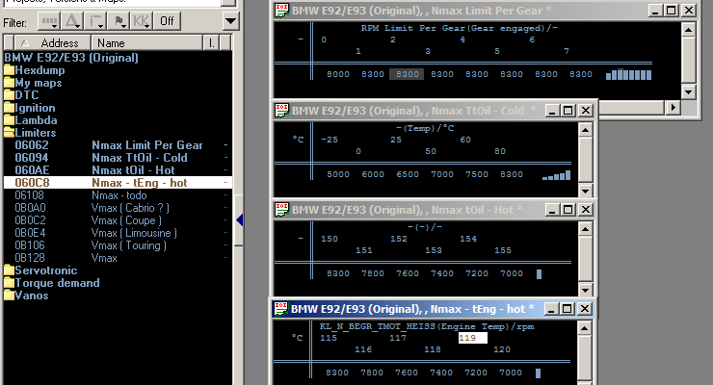The height and width of the screenshot is (385, 713).
Task: Open the info 'i' filter dropdown
Action: pos(95,21)
